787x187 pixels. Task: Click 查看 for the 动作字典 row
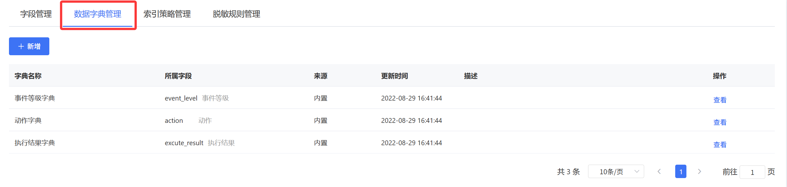click(x=720, y=122)
